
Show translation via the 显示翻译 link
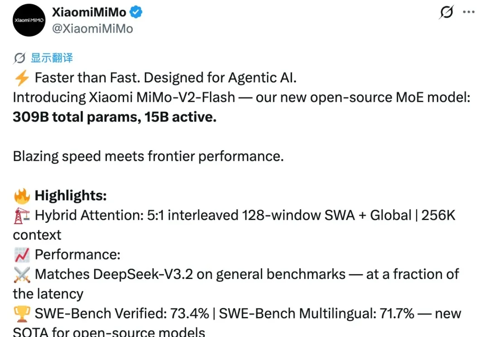[52, 58]
